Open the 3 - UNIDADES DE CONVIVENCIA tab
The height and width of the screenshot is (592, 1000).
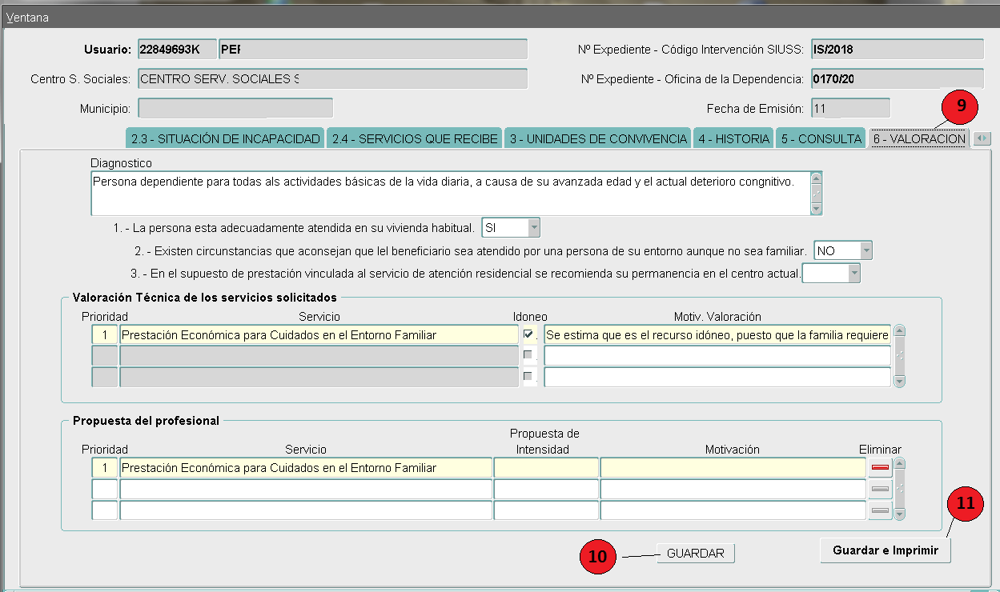(x=596, y=138)
